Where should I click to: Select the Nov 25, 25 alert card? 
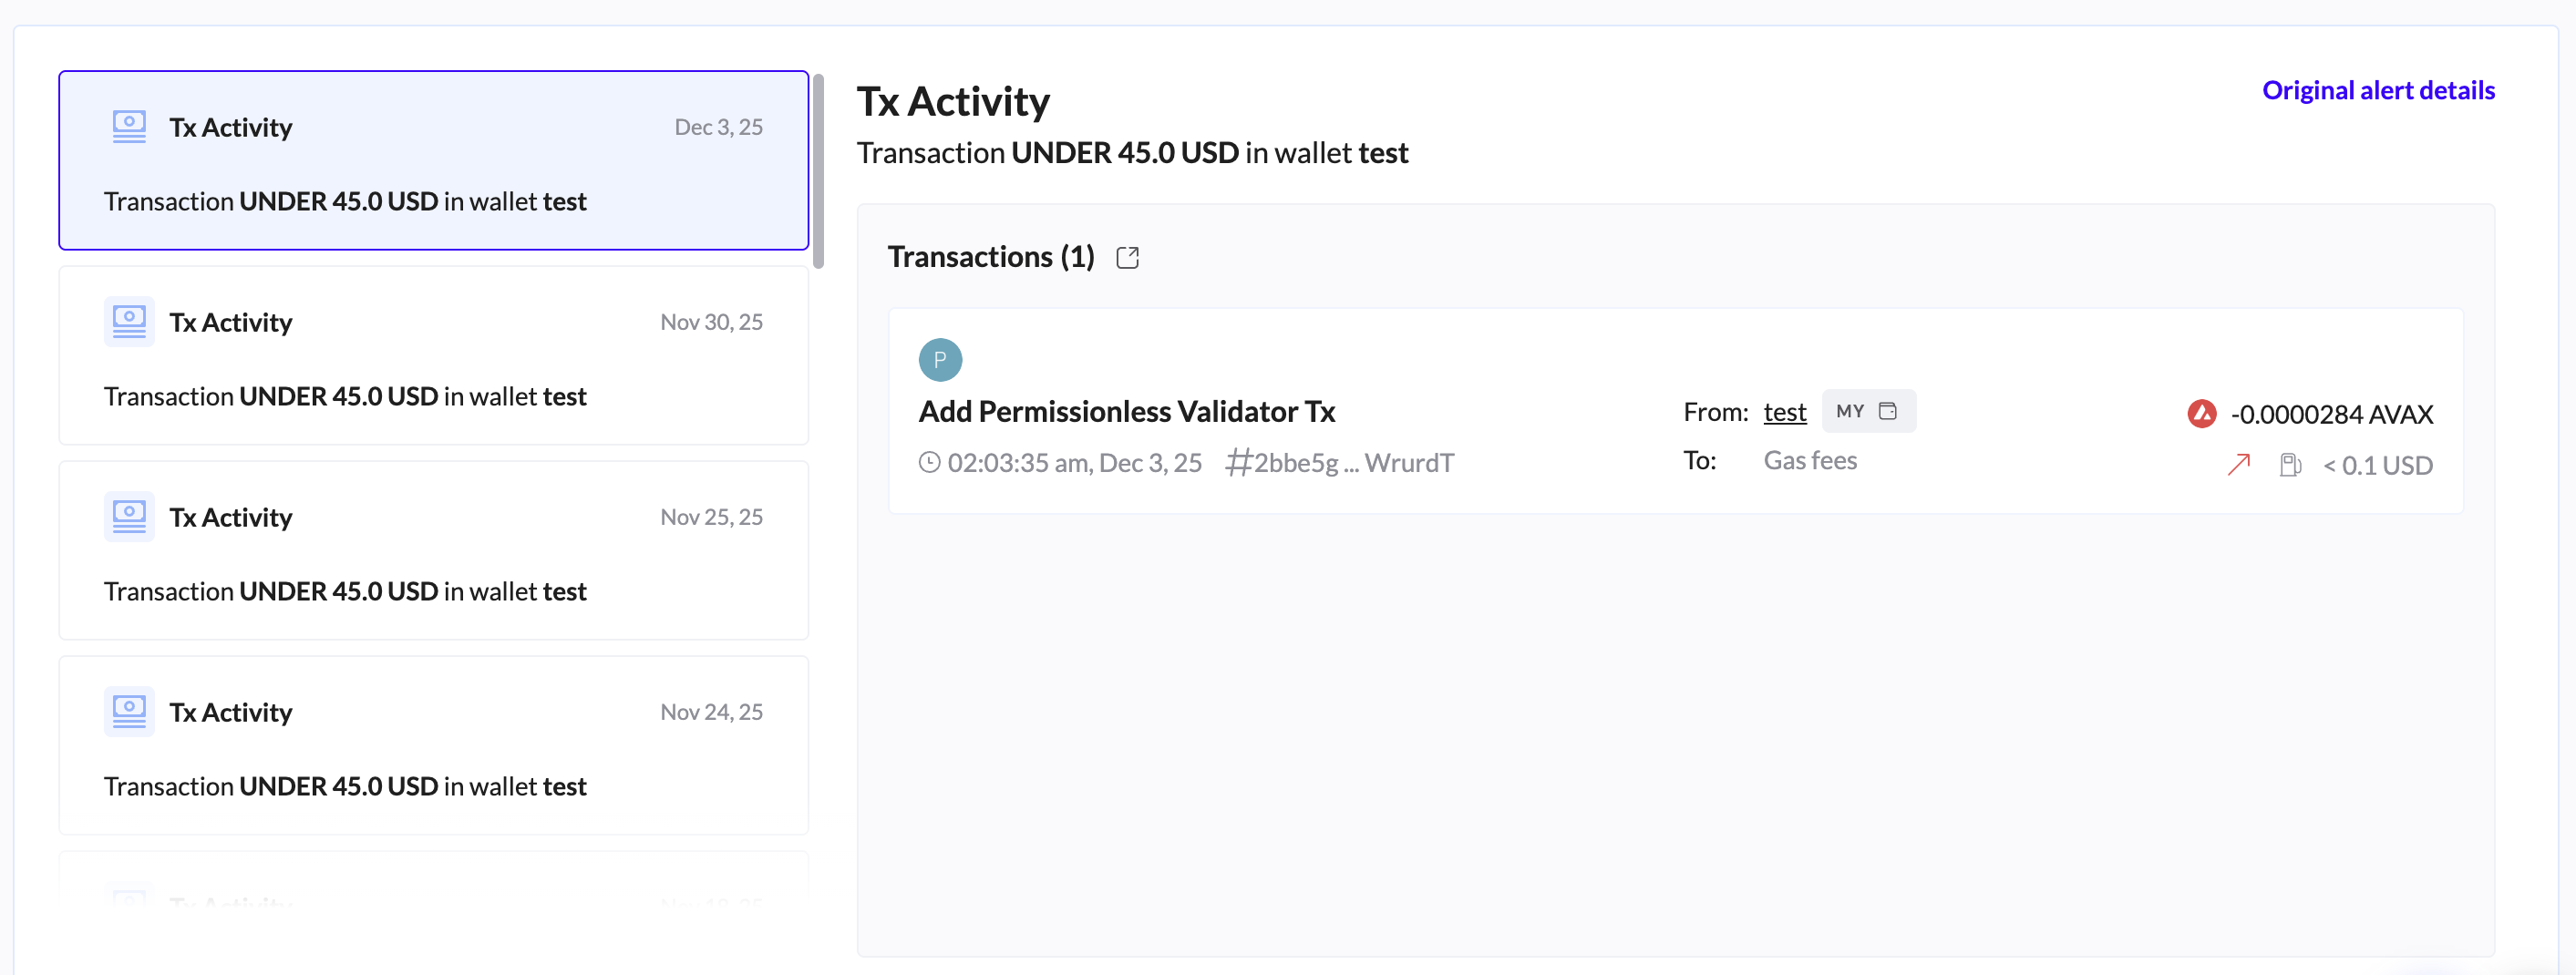click(x=433, y=551)
